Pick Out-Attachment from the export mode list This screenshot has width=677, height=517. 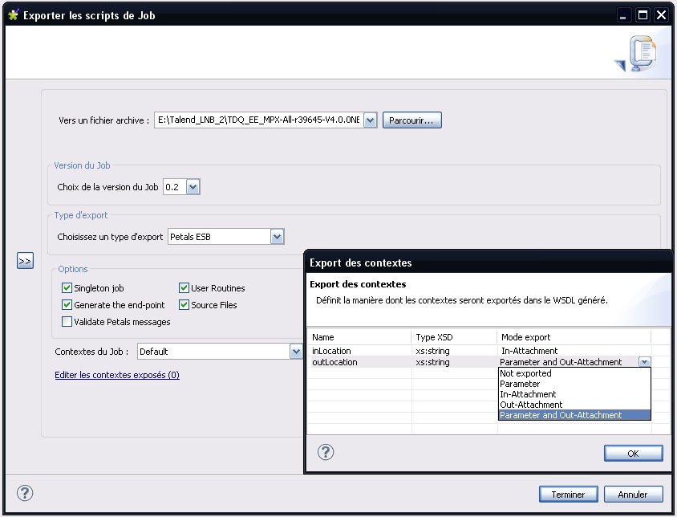pyautogui.click(x=531, y=405)
